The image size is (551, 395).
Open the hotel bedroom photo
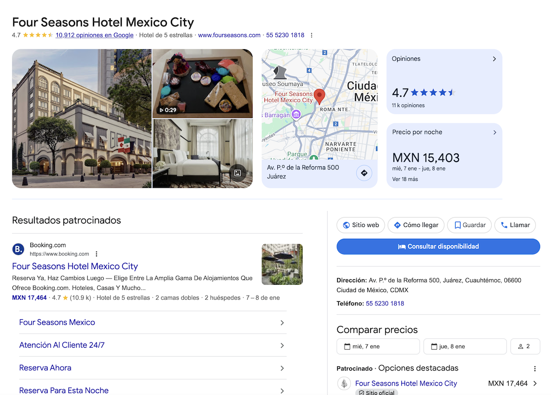202,153
